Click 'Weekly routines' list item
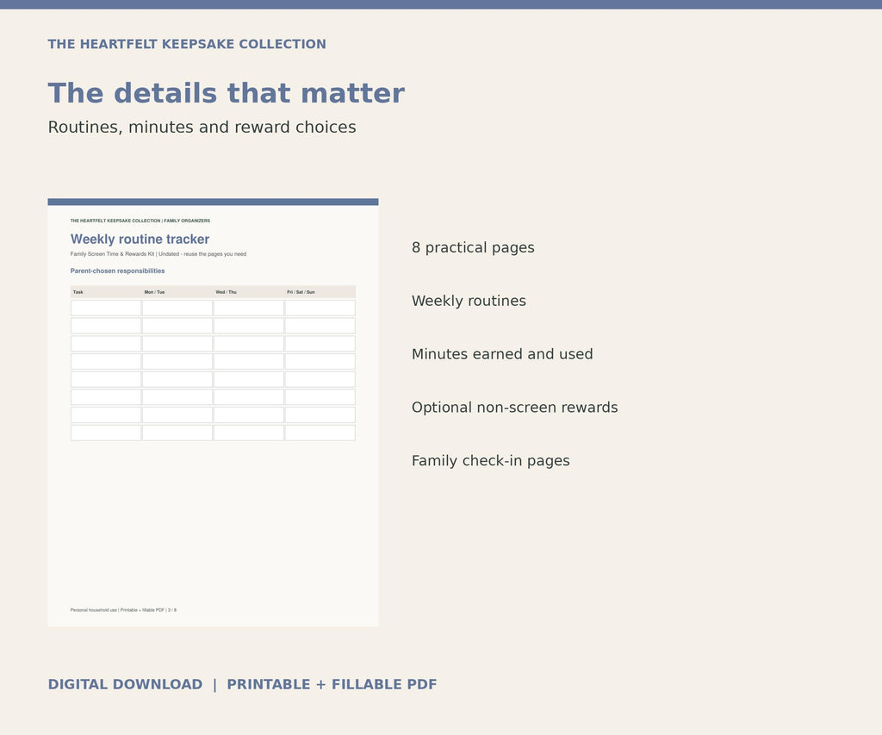The image size is (882, 735). (469, 301)
